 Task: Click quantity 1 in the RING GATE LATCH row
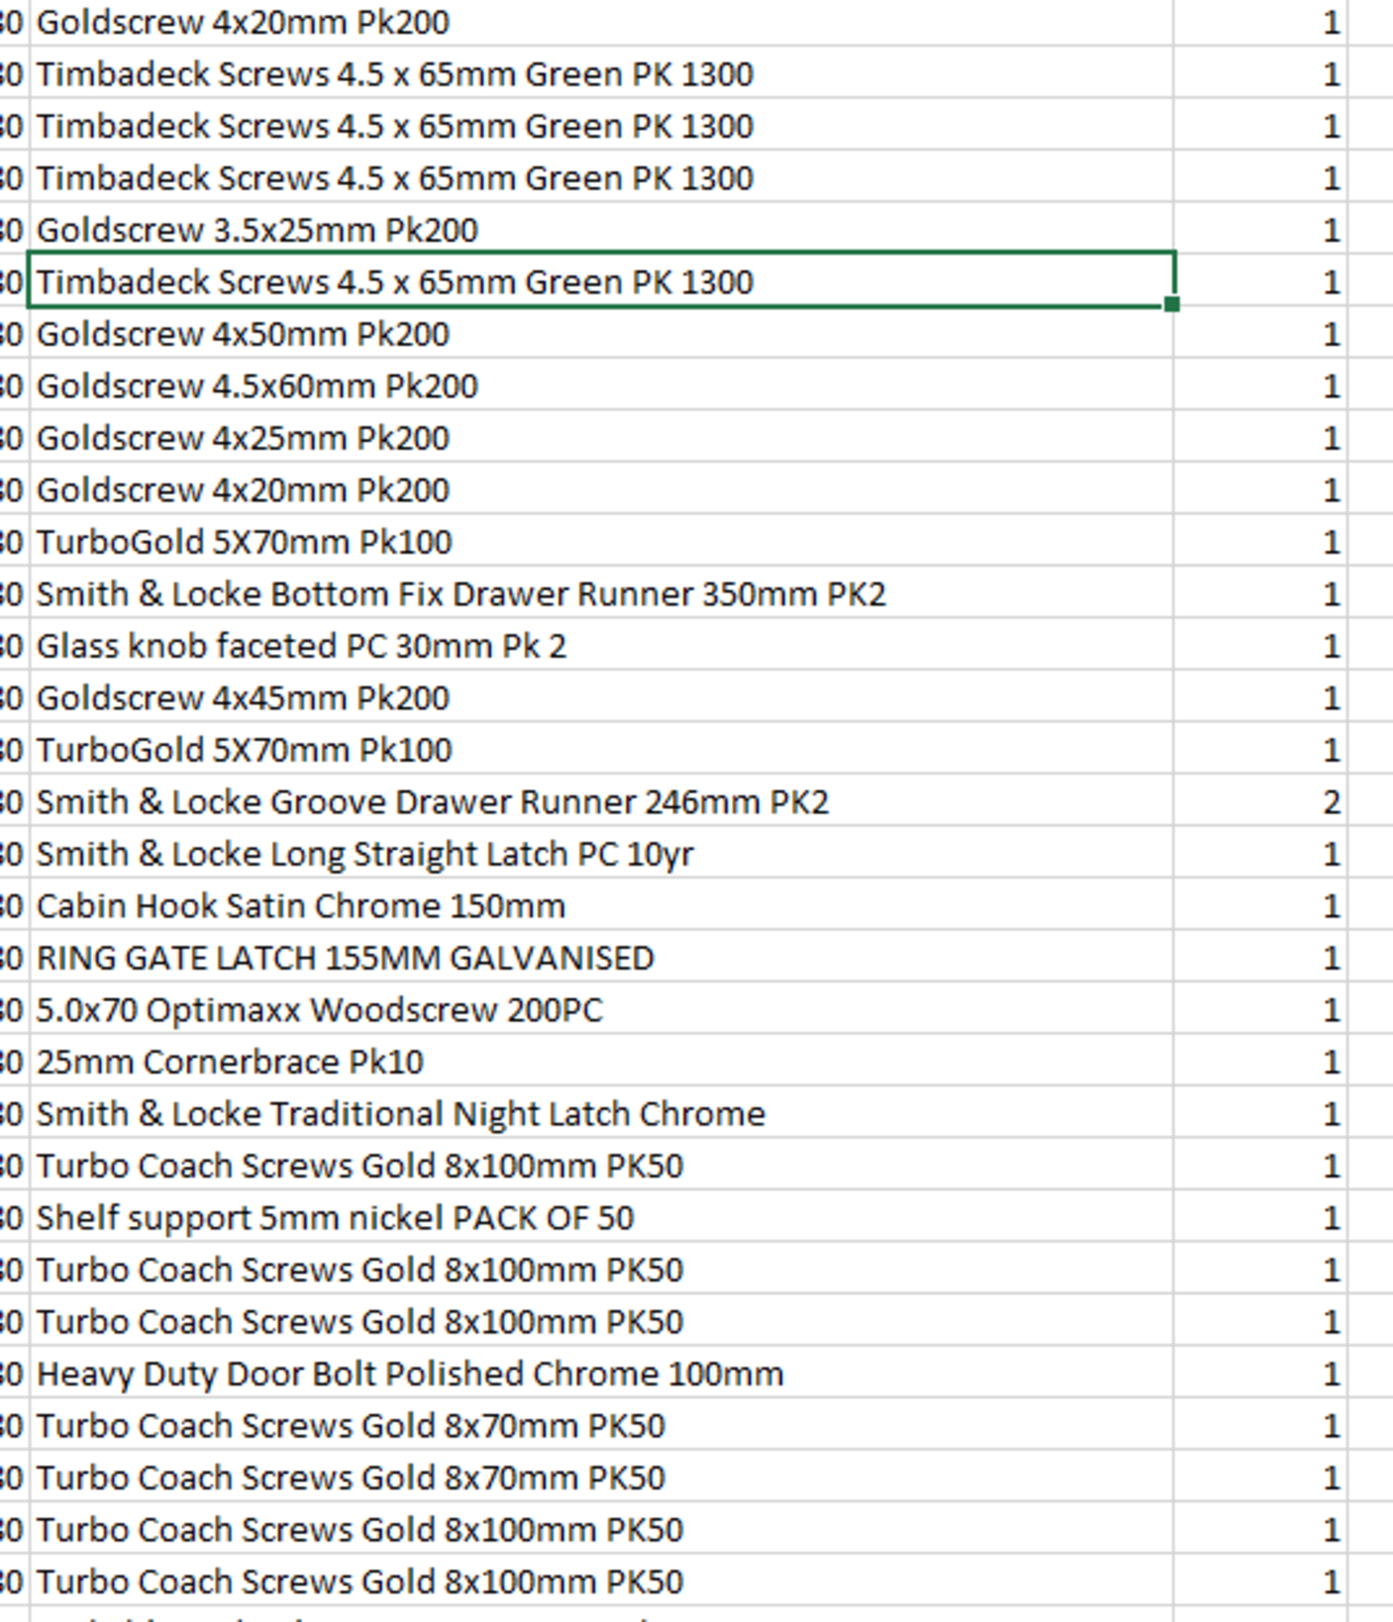tap(1260, 957)
